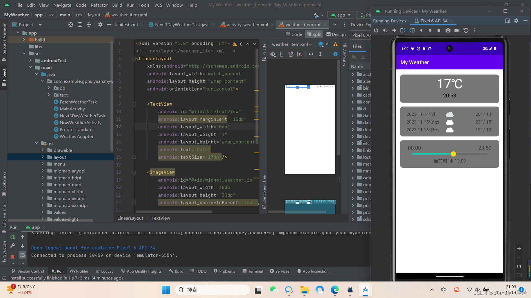Switch editor to Design view mode

point(336,34)
